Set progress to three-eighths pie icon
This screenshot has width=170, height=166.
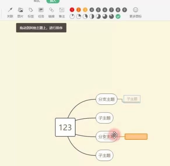click(x=85, y=17)
